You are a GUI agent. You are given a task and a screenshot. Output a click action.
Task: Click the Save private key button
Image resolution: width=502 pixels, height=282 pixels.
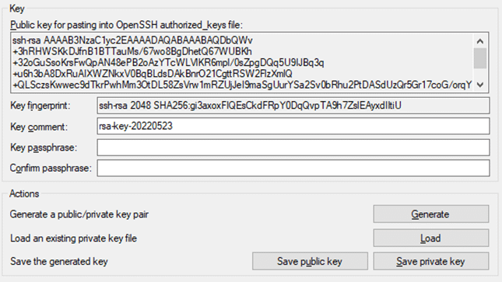(431, 261)
